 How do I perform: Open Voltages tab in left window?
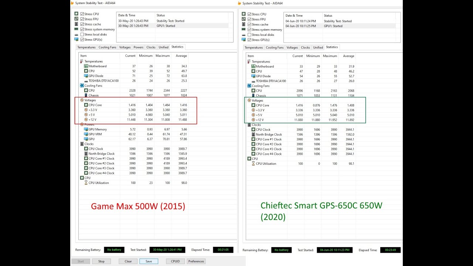(x=125, y=47)
